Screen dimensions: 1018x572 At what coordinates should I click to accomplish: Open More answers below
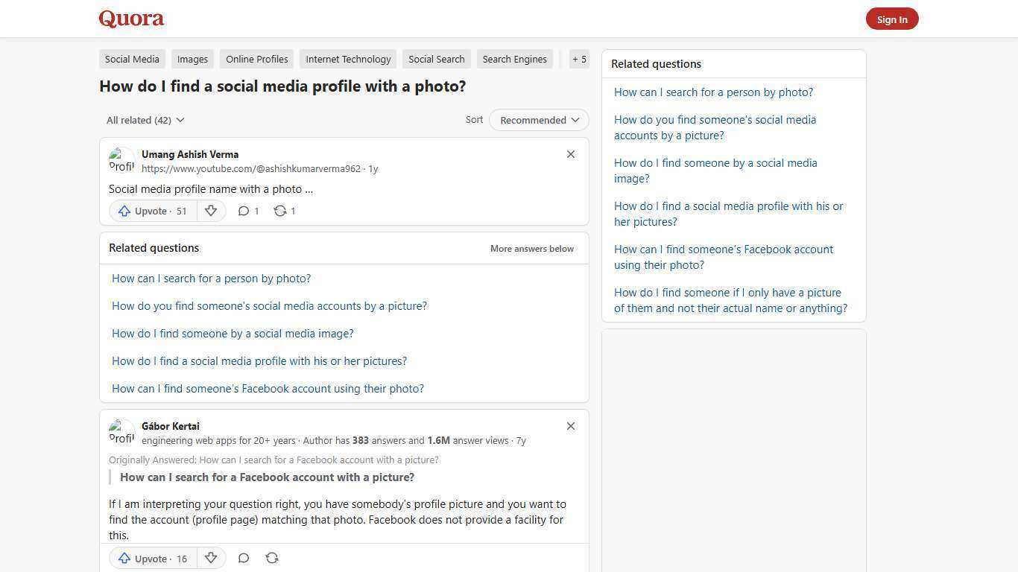(x=531, y=248)
